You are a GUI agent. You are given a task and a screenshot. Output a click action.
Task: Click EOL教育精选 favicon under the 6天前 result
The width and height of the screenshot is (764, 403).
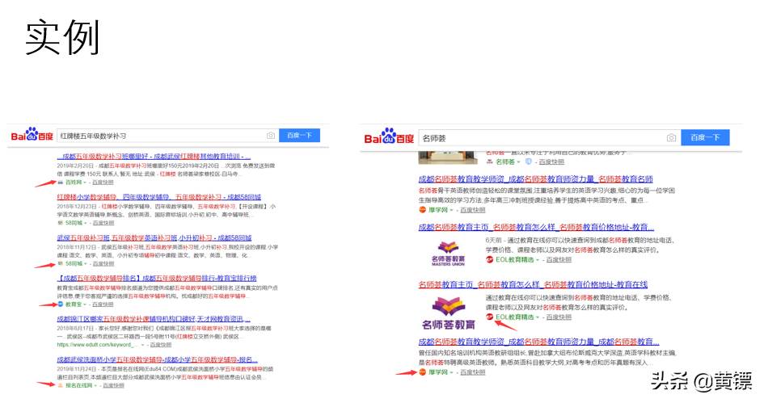[x=489, y=259]
